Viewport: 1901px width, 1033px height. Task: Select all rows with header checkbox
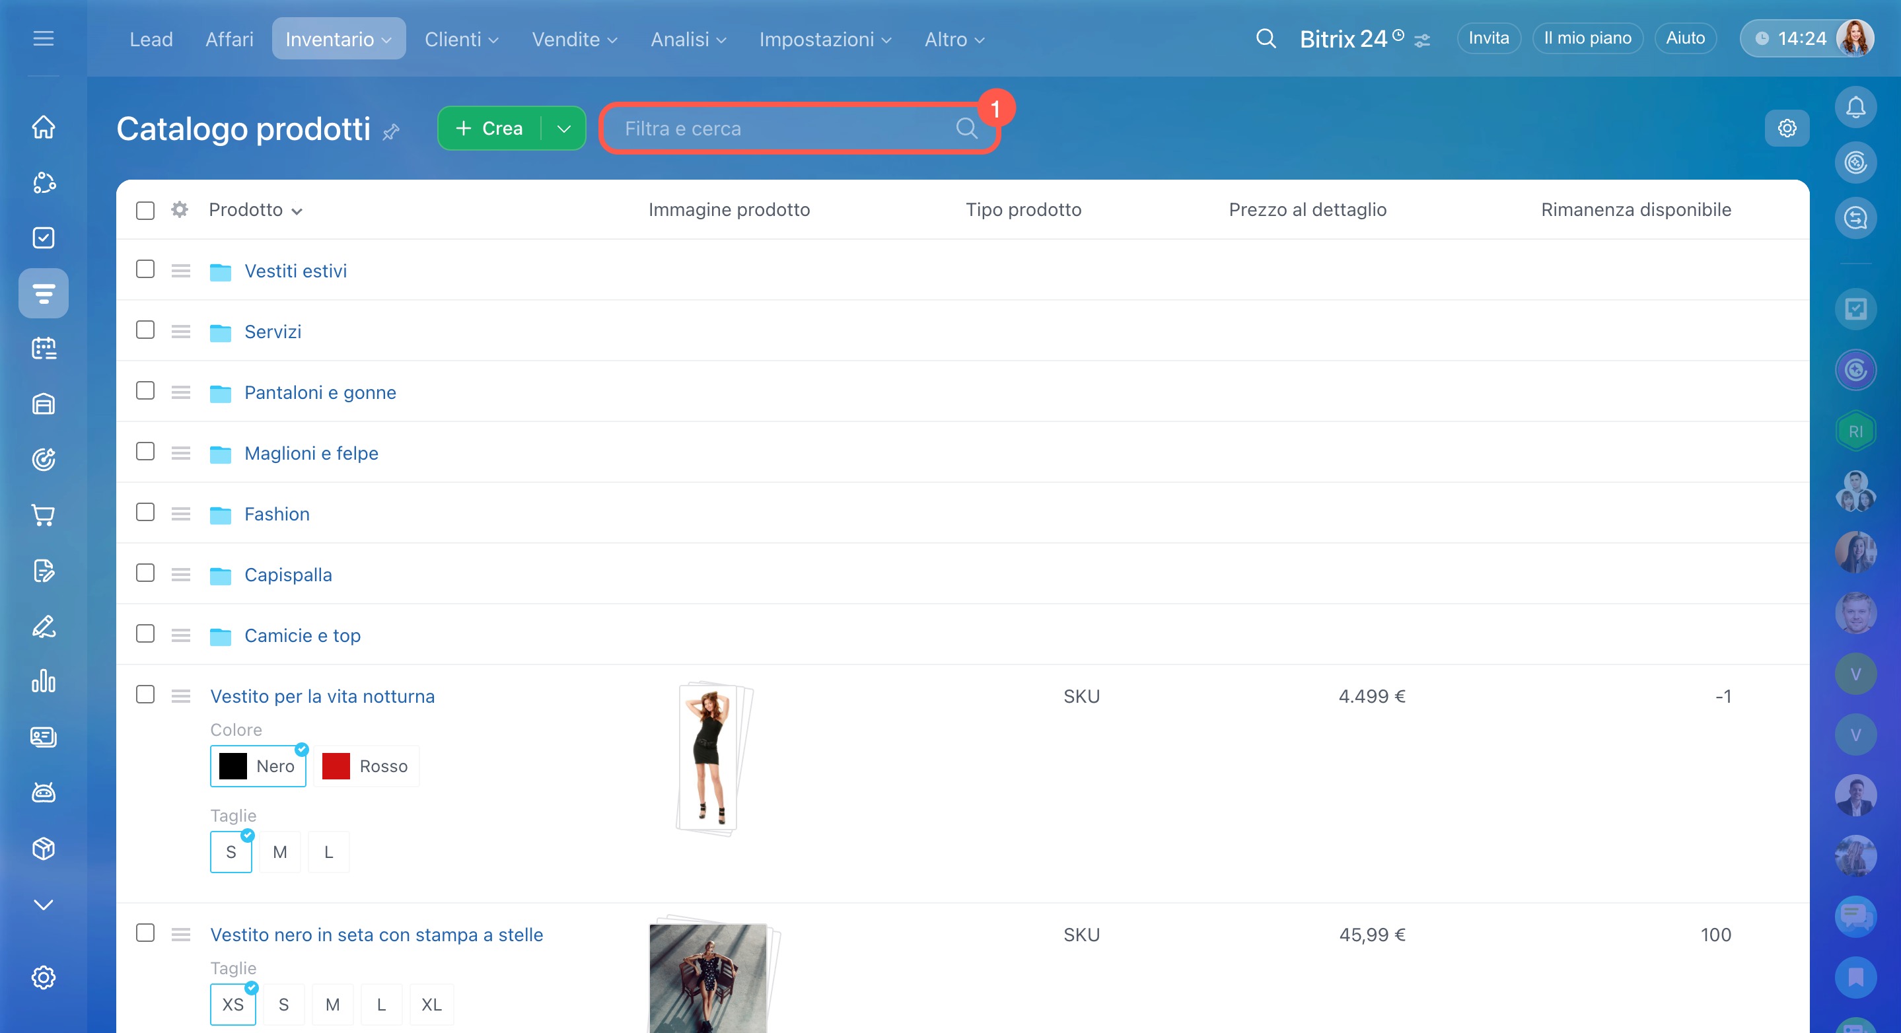145,210
